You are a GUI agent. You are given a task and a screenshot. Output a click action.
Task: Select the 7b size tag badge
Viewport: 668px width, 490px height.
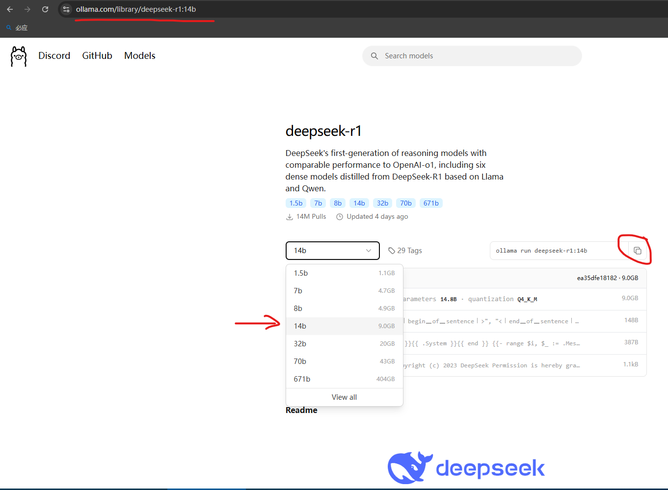coord(318,203)
